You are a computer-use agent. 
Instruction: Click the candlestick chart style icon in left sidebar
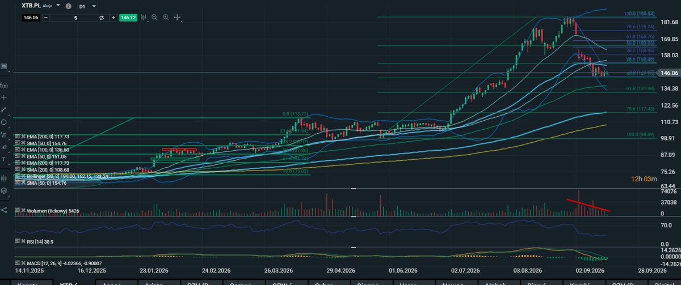4,178
